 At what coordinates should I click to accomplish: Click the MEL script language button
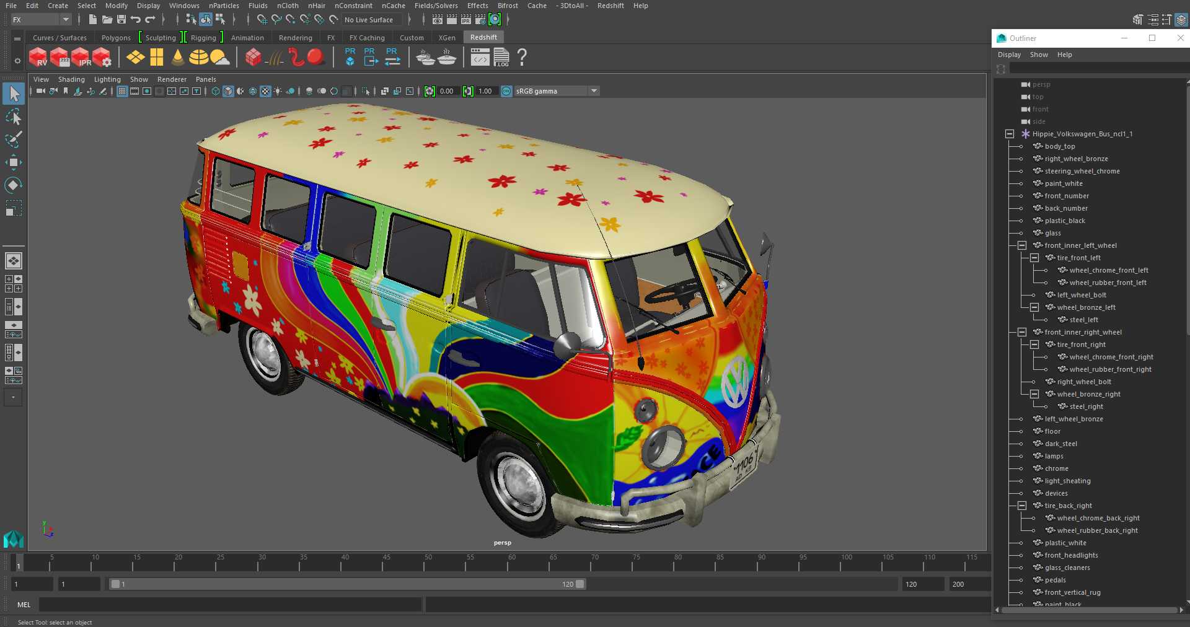coord(24,605)
